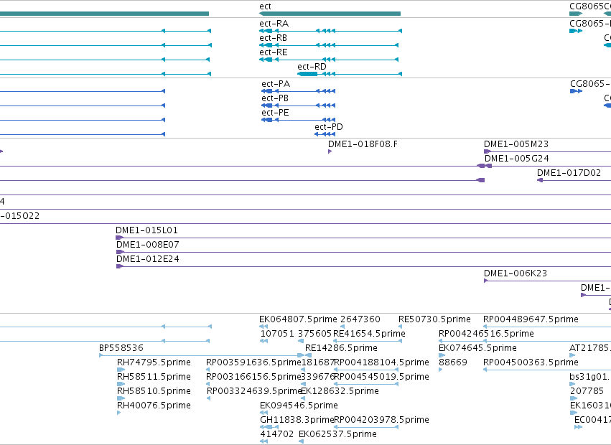Select EST RE50730.5prime

pos(434,319)
